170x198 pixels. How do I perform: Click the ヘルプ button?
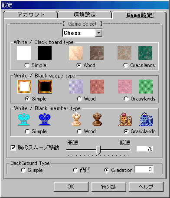tap(146, 187)
